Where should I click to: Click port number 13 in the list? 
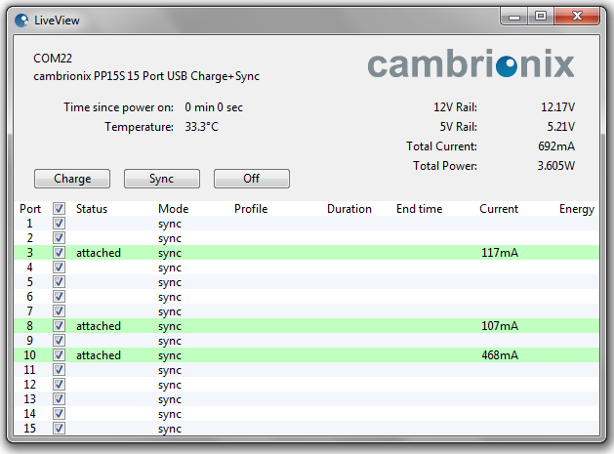[29, 399]
